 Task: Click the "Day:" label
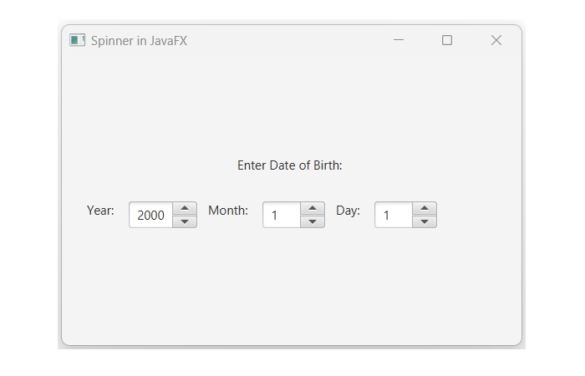click(348, 211)
